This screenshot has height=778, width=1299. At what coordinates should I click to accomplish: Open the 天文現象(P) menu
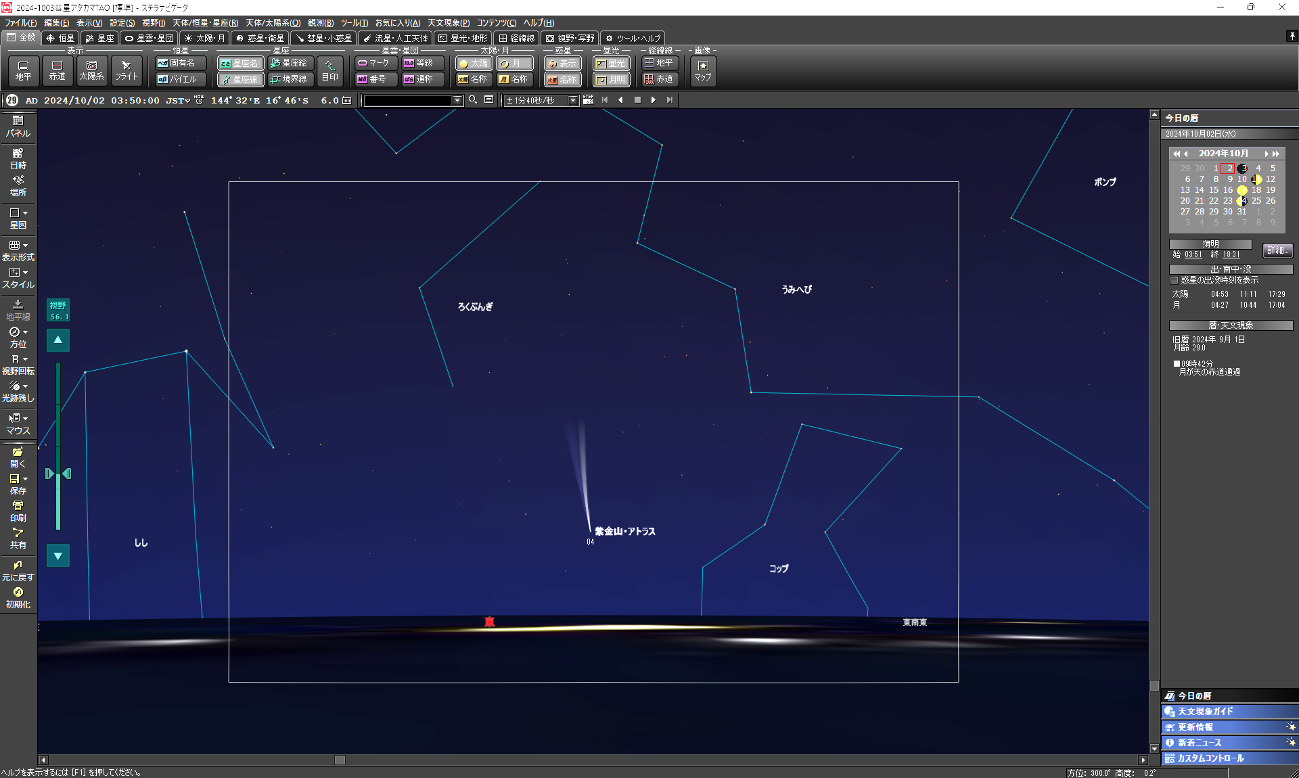pos(448,23)
